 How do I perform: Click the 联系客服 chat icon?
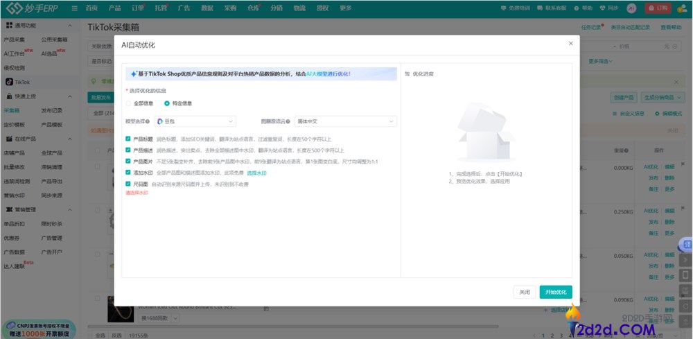click(x=541, y=8)
